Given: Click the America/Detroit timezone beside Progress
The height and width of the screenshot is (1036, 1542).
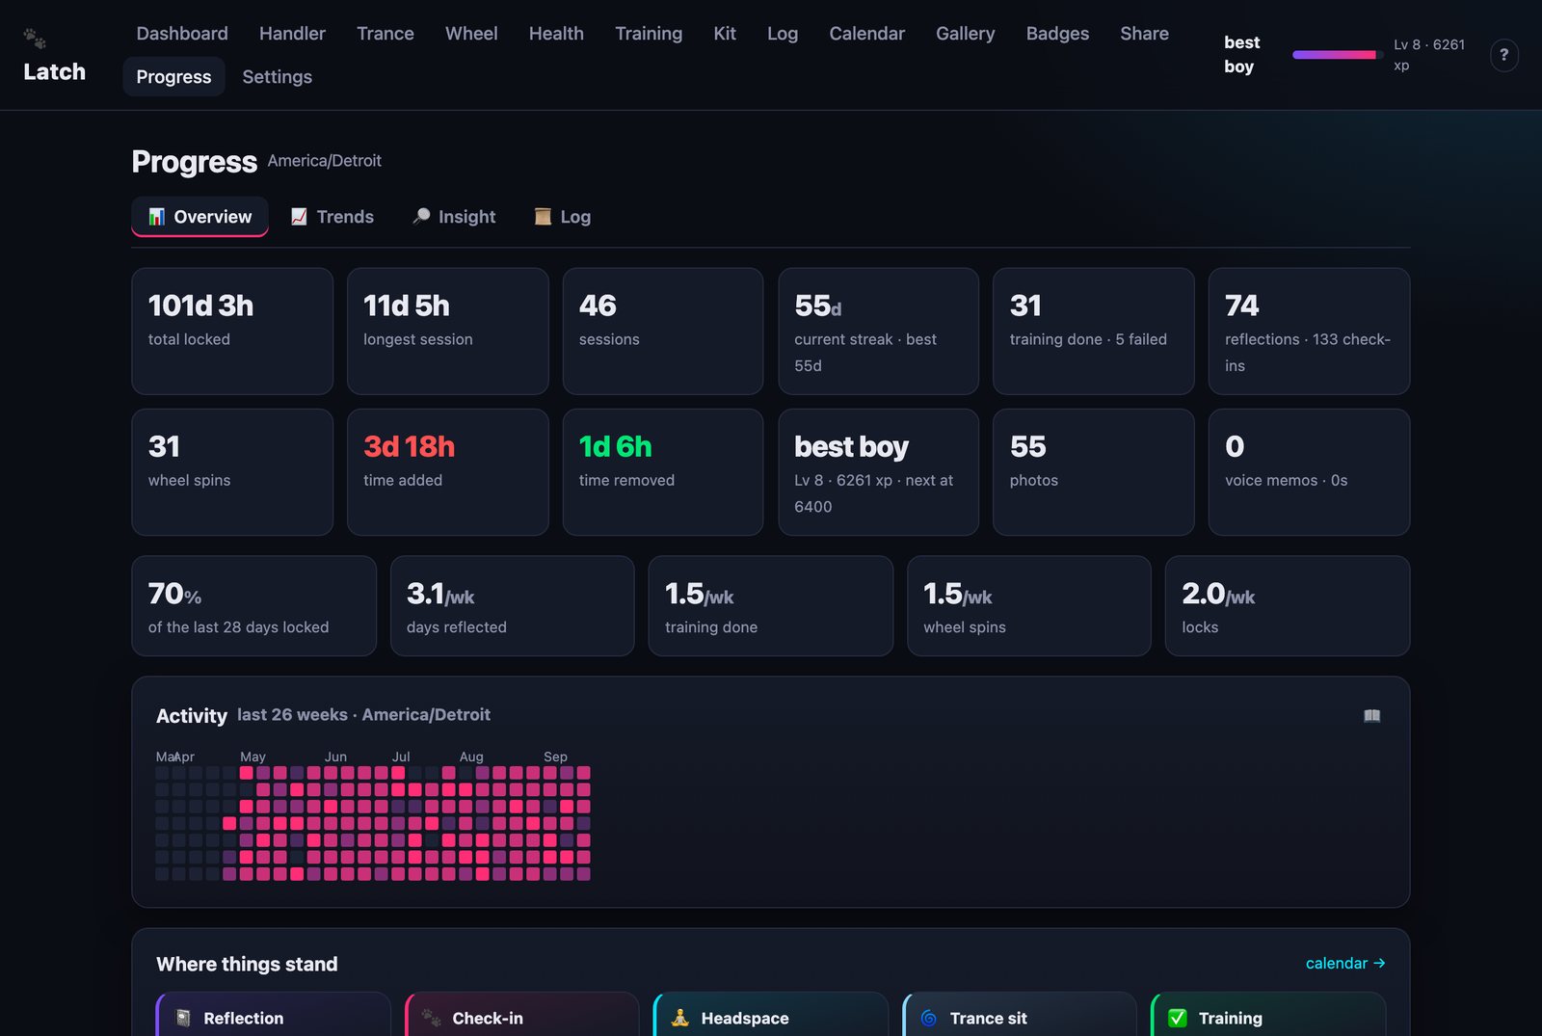Looking at the screenshot, I should point(325,161).
